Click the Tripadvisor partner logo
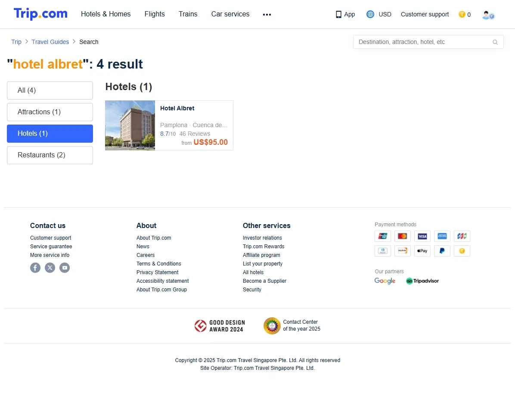515x397 pixels. click(x=422, y=281)
